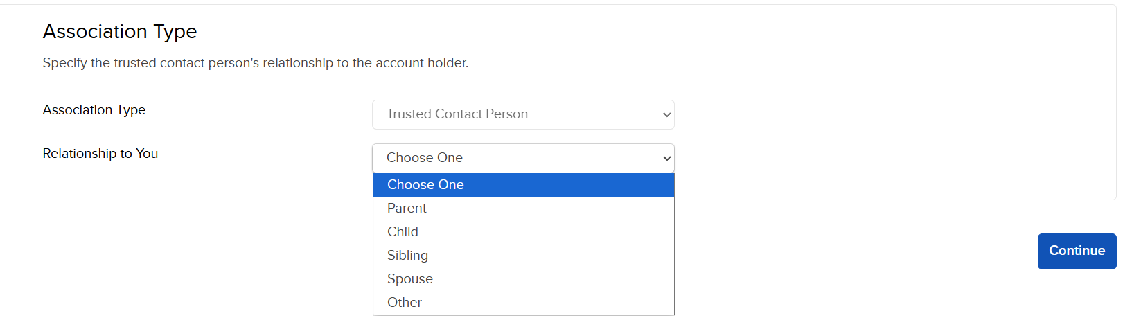Choose Parent from the relationship list
Screen dimensions: 1141x336
[x=523, y=209]
